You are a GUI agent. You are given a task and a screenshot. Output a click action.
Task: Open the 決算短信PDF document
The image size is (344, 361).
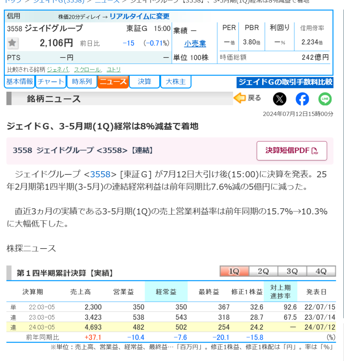click(x=291, y=151)
